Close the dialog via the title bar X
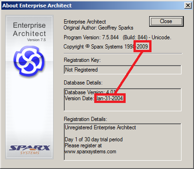Screen dimensions: 194x169 point(188,6)
